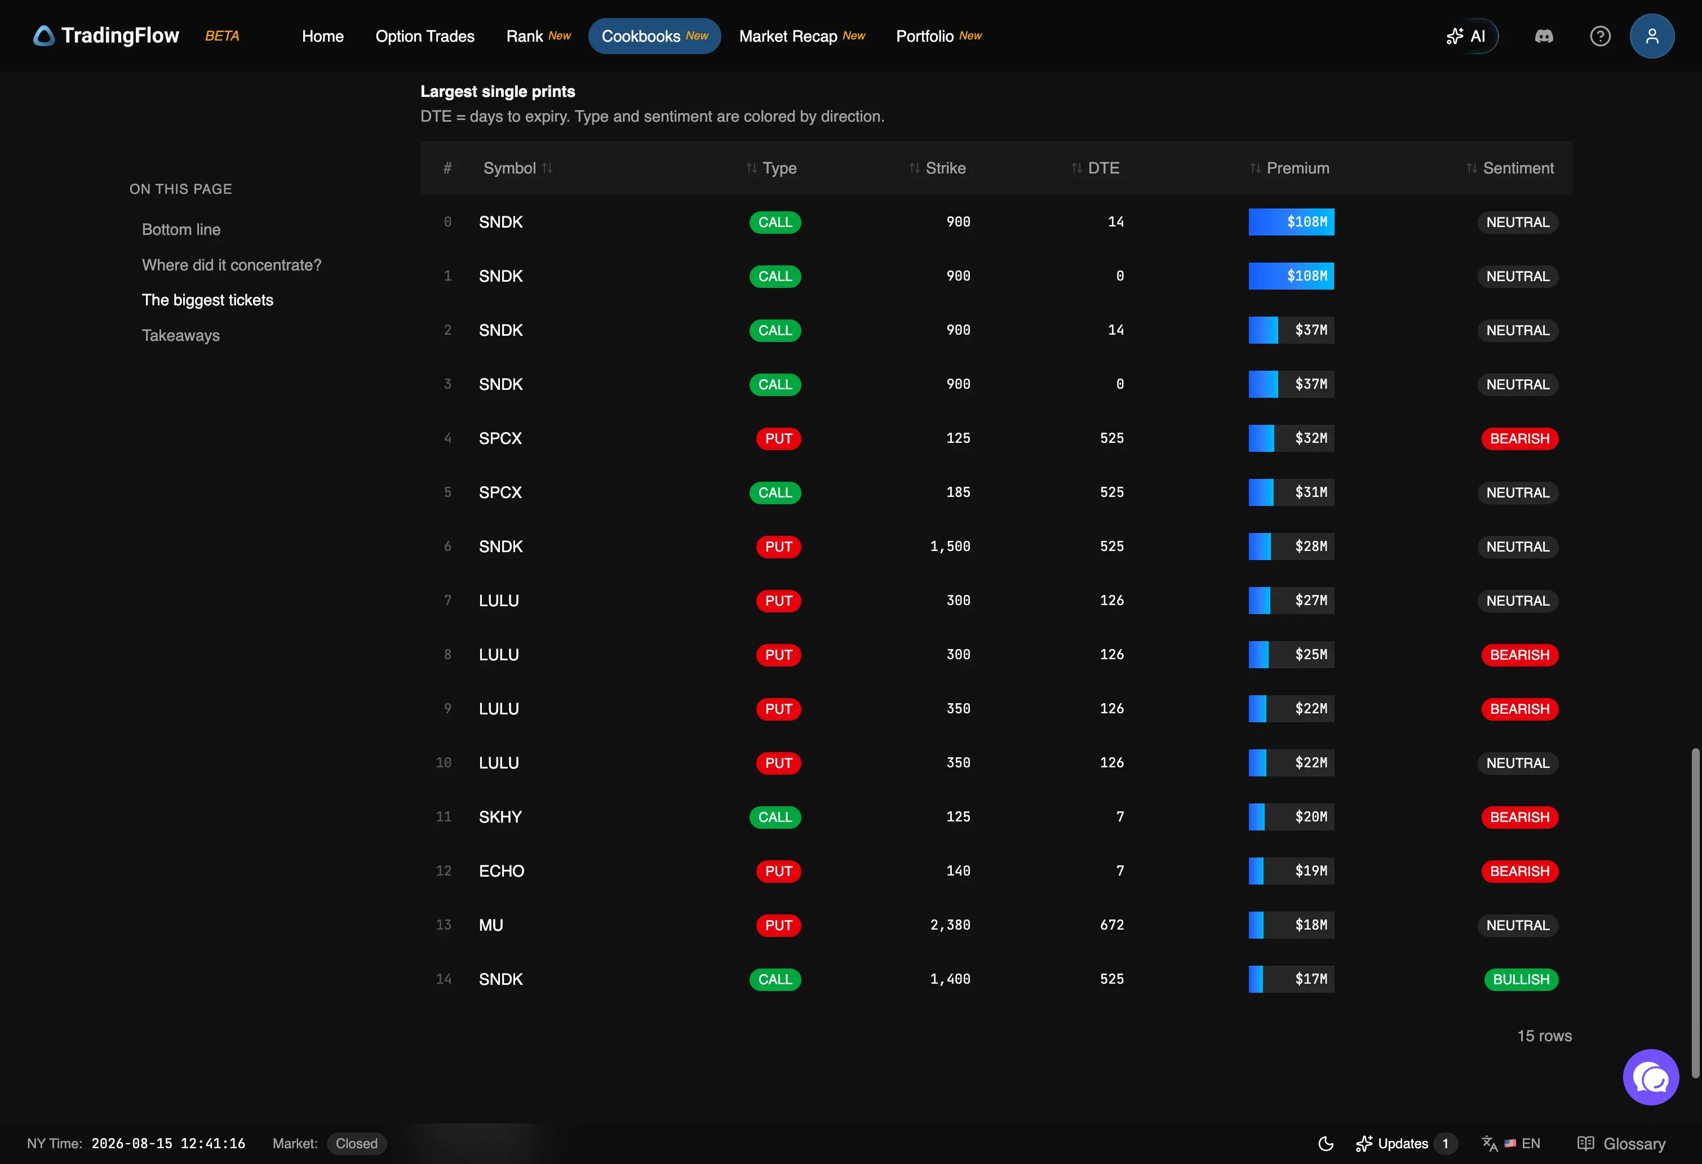
Task: Open the Glossary book icon
Action: (x=1621, y=1144)
